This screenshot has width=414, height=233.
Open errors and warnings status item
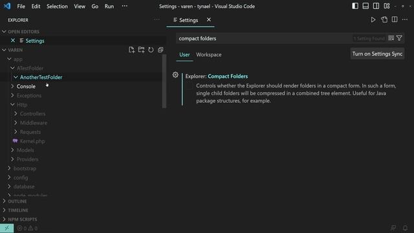(27, 228)
